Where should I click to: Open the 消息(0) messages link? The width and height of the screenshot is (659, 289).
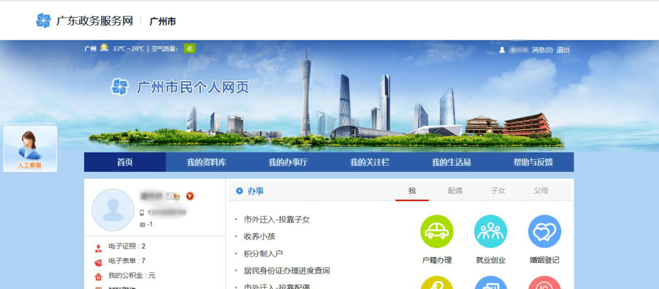click(542, 50)
